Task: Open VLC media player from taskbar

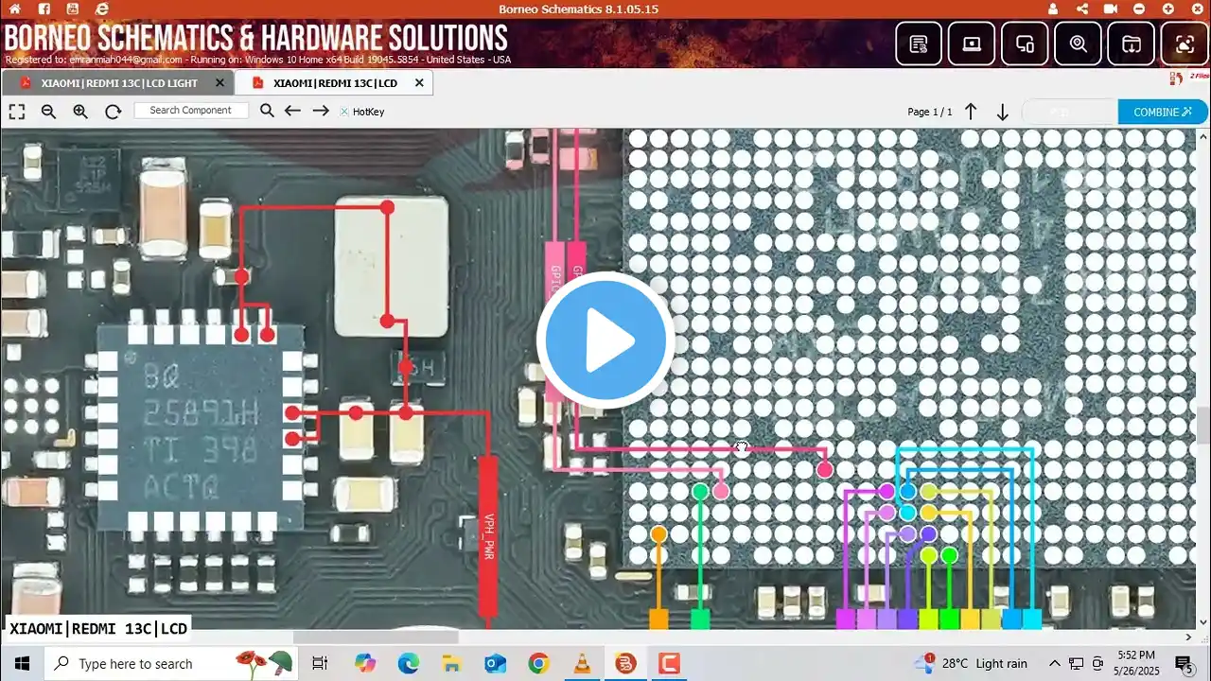Action: coord(582,664)
